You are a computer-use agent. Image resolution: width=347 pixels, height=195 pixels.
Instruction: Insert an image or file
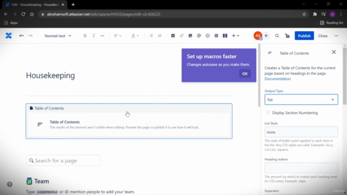pyautogui.click(x=190, y=36)
